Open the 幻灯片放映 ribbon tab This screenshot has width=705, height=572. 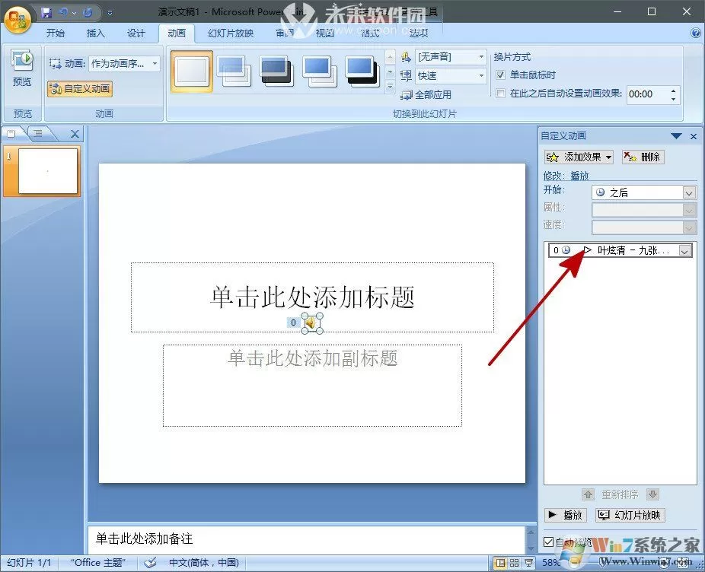click(231, 33)
